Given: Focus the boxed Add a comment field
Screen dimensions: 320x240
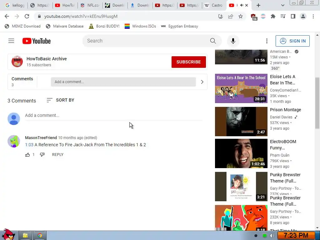Looking at the screenshot, I should coord(123,82).
